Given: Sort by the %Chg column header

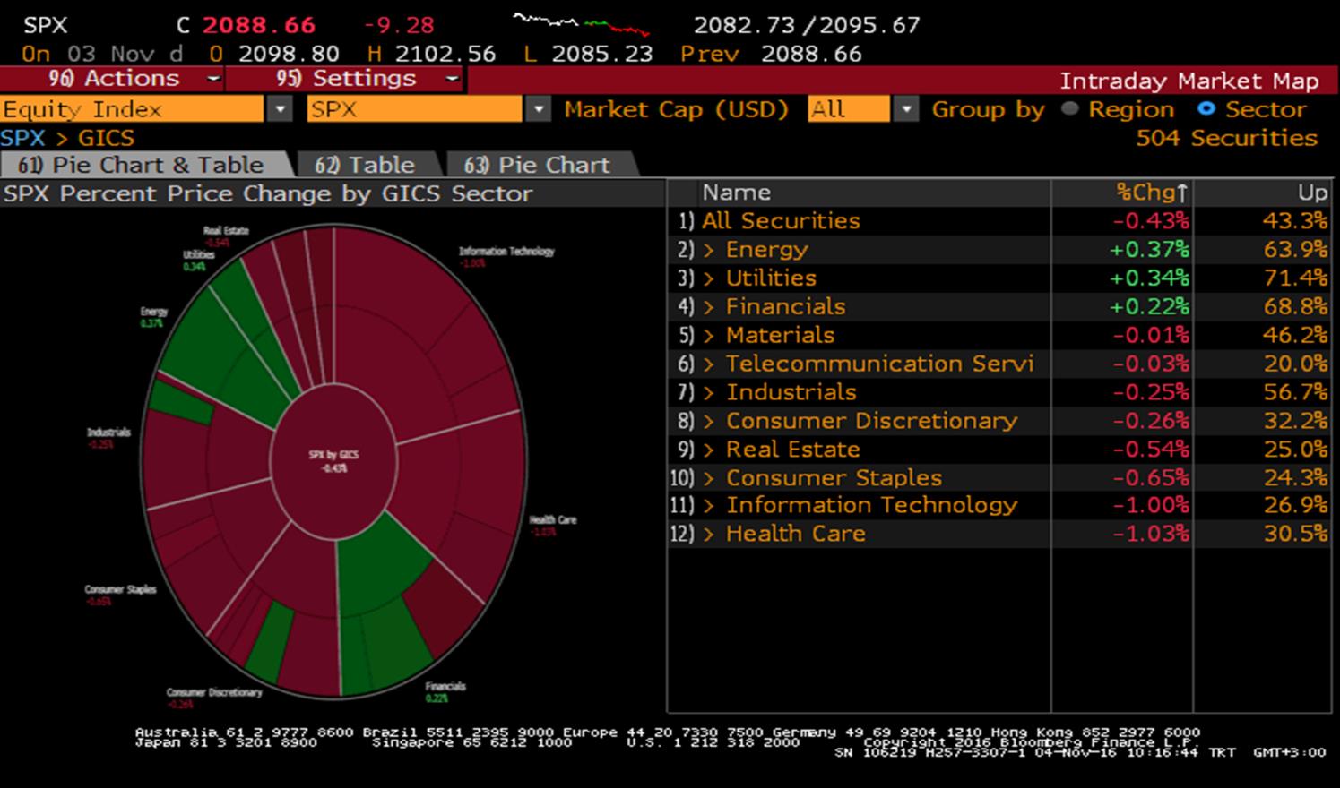Looking at the screenshot, I should tap(1152, 193).
